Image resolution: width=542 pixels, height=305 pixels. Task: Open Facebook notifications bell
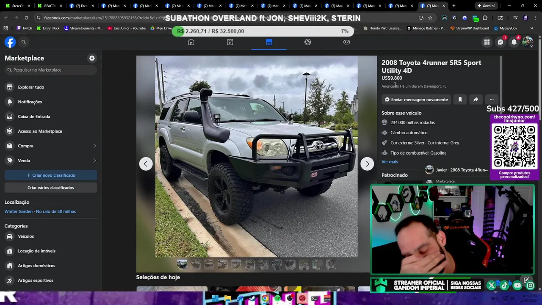coord(514,42)
